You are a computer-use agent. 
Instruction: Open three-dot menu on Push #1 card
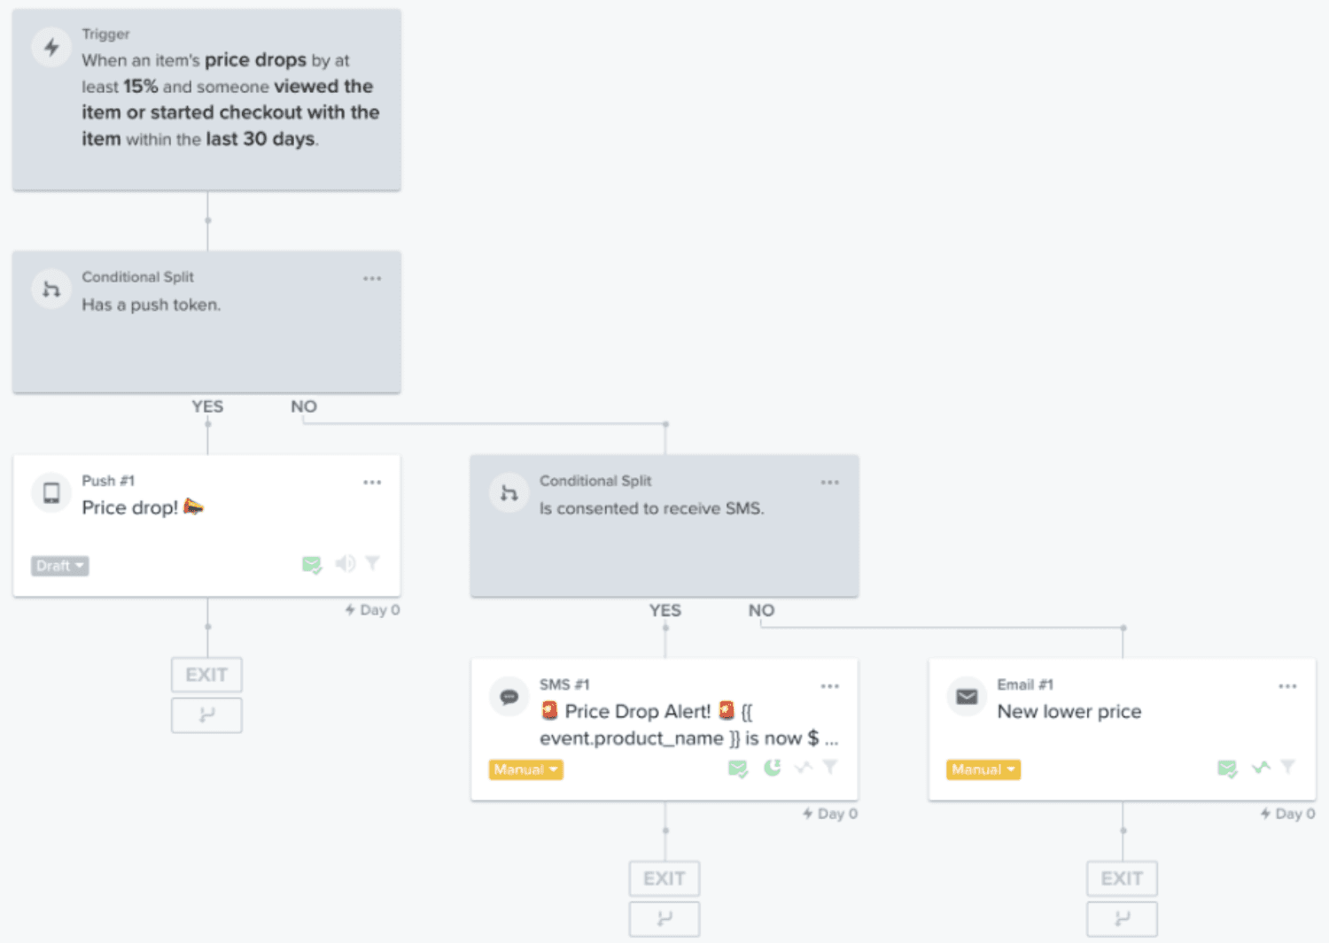[372, 483]
